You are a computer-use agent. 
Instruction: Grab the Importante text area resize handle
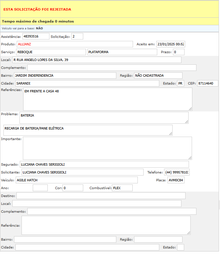coord(190,158)
